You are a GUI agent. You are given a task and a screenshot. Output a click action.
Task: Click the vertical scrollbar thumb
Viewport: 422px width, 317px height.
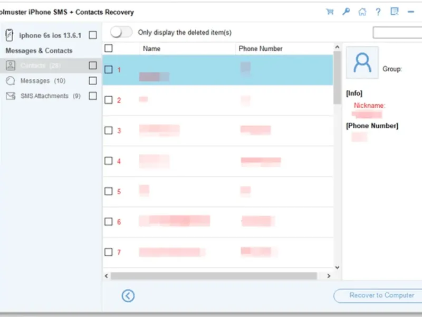coord(337,78)
